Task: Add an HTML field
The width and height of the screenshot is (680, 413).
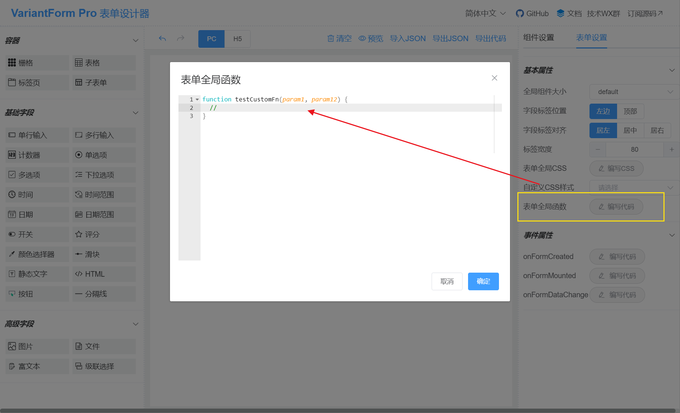Action: [104, 274]
